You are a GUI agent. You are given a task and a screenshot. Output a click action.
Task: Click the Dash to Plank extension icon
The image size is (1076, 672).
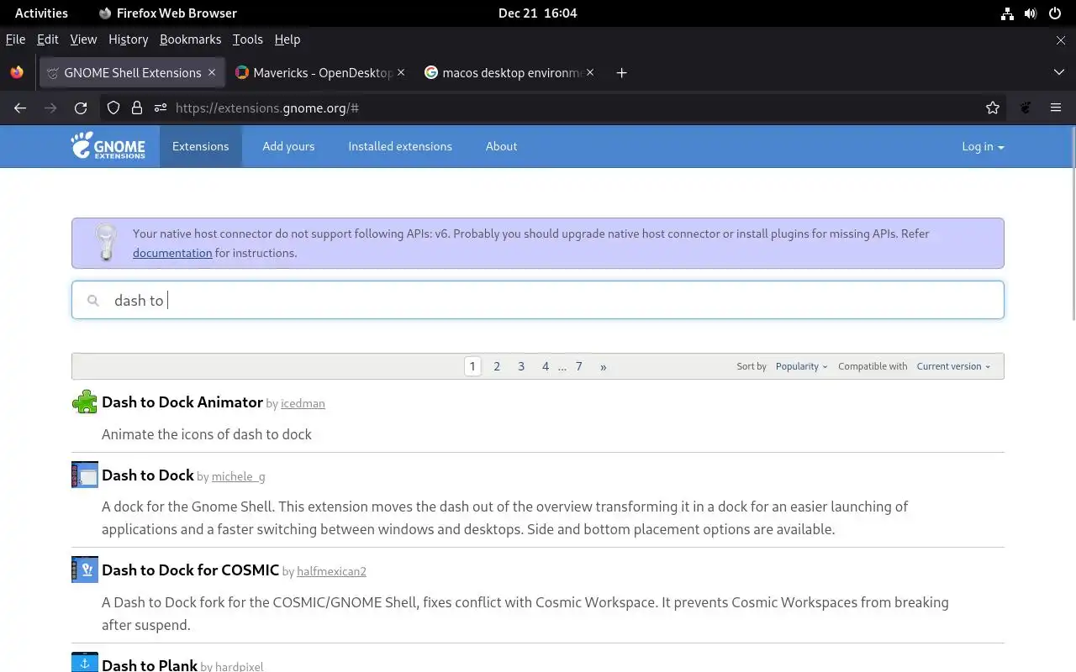[x=85, y=662]
